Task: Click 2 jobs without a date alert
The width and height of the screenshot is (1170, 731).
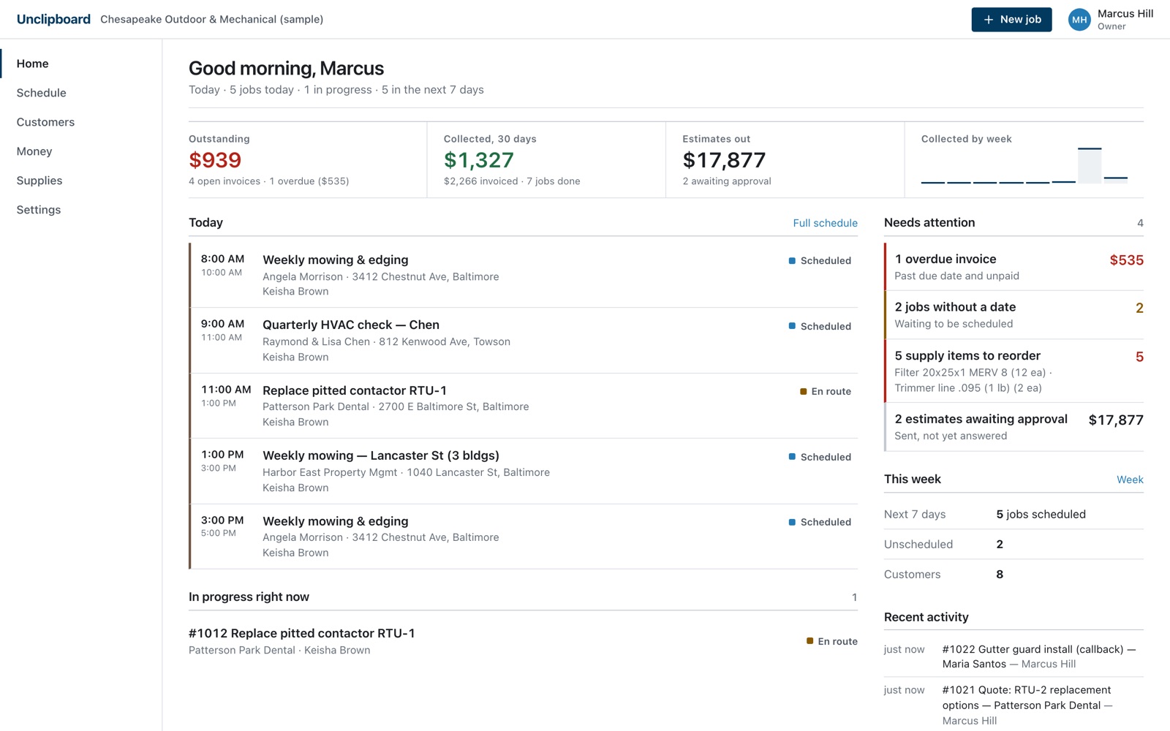Action: 1014,315
